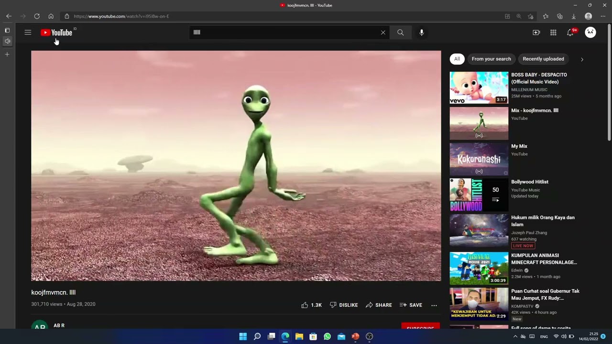Open Hukum milik Orang Kaya video title
The width and height of the screenshot is (612, 344).
[543, 221]
